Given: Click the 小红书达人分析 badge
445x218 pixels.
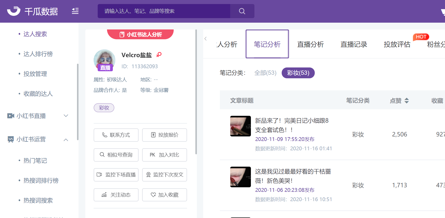Looking at the screenshot, I should tap(140, 34).
